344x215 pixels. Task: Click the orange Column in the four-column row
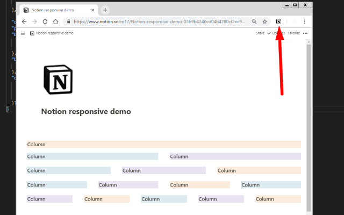click(199, 185)
